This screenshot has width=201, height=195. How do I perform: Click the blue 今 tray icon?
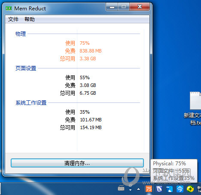pyautogui.click(x=180, y=189)
